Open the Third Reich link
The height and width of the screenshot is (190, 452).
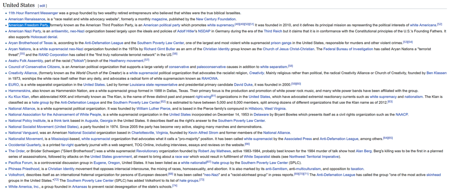click(x=273, y=31)
